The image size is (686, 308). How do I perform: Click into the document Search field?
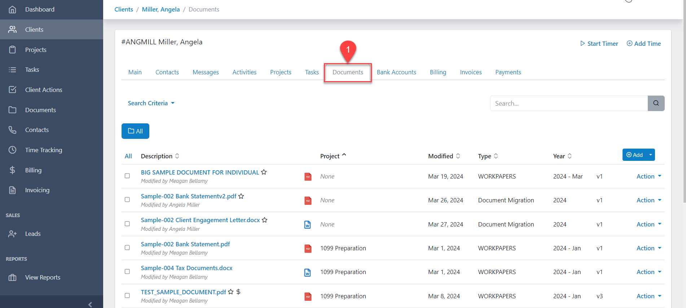point(569,104)
